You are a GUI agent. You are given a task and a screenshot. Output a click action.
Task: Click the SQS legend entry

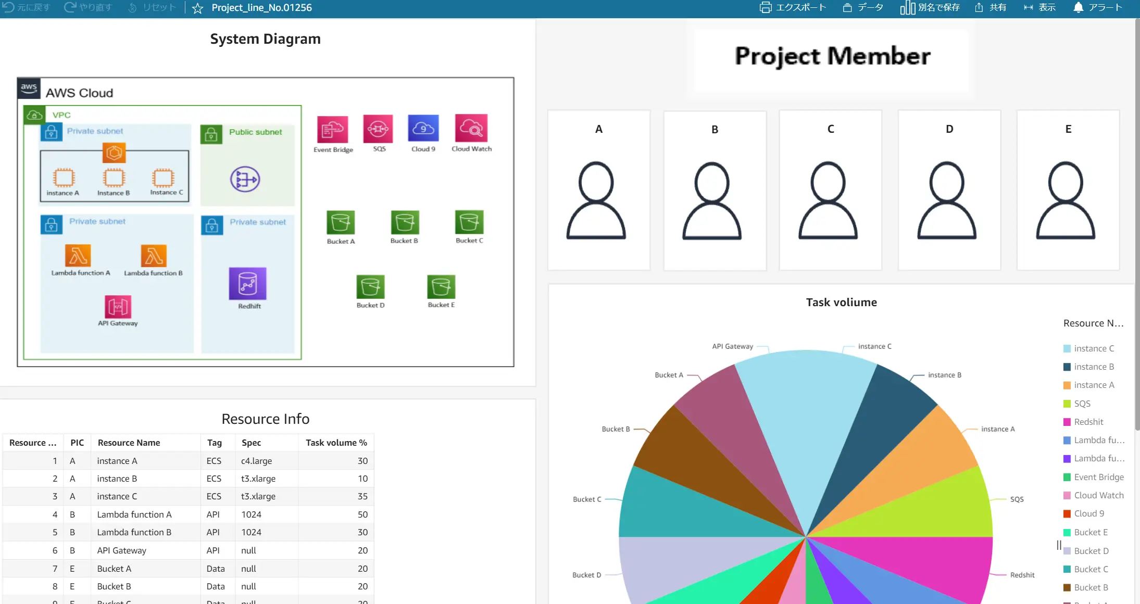[x=1077, y=404]
